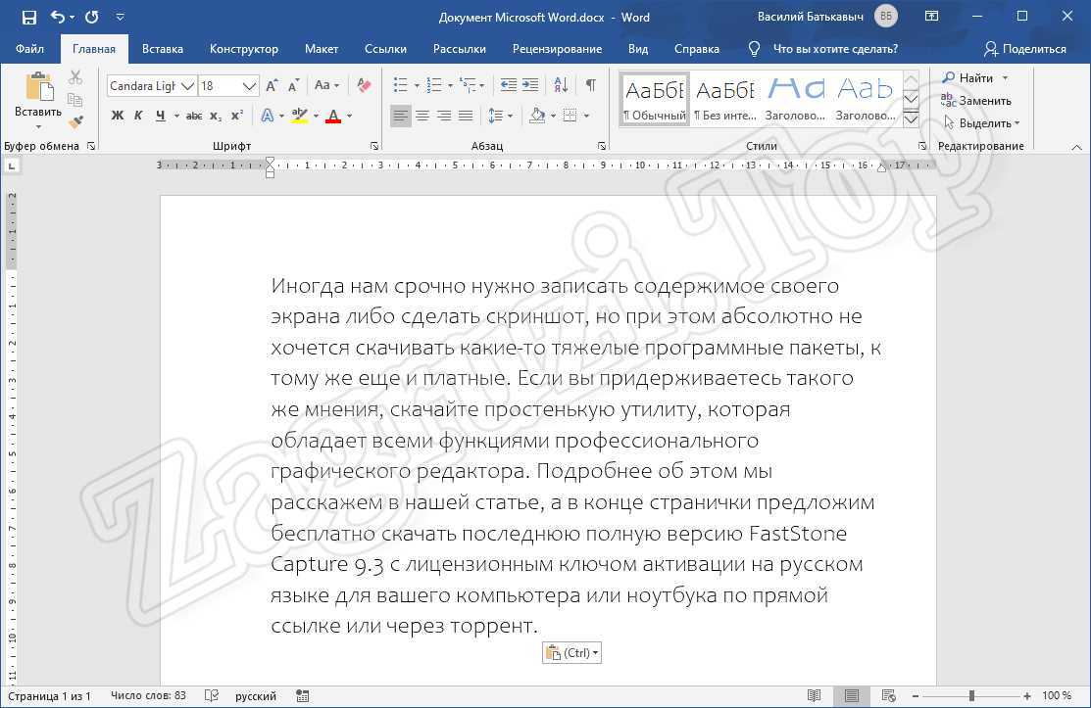Open the shading paint bucket
1091x708 pixels.
click(537, 116)
